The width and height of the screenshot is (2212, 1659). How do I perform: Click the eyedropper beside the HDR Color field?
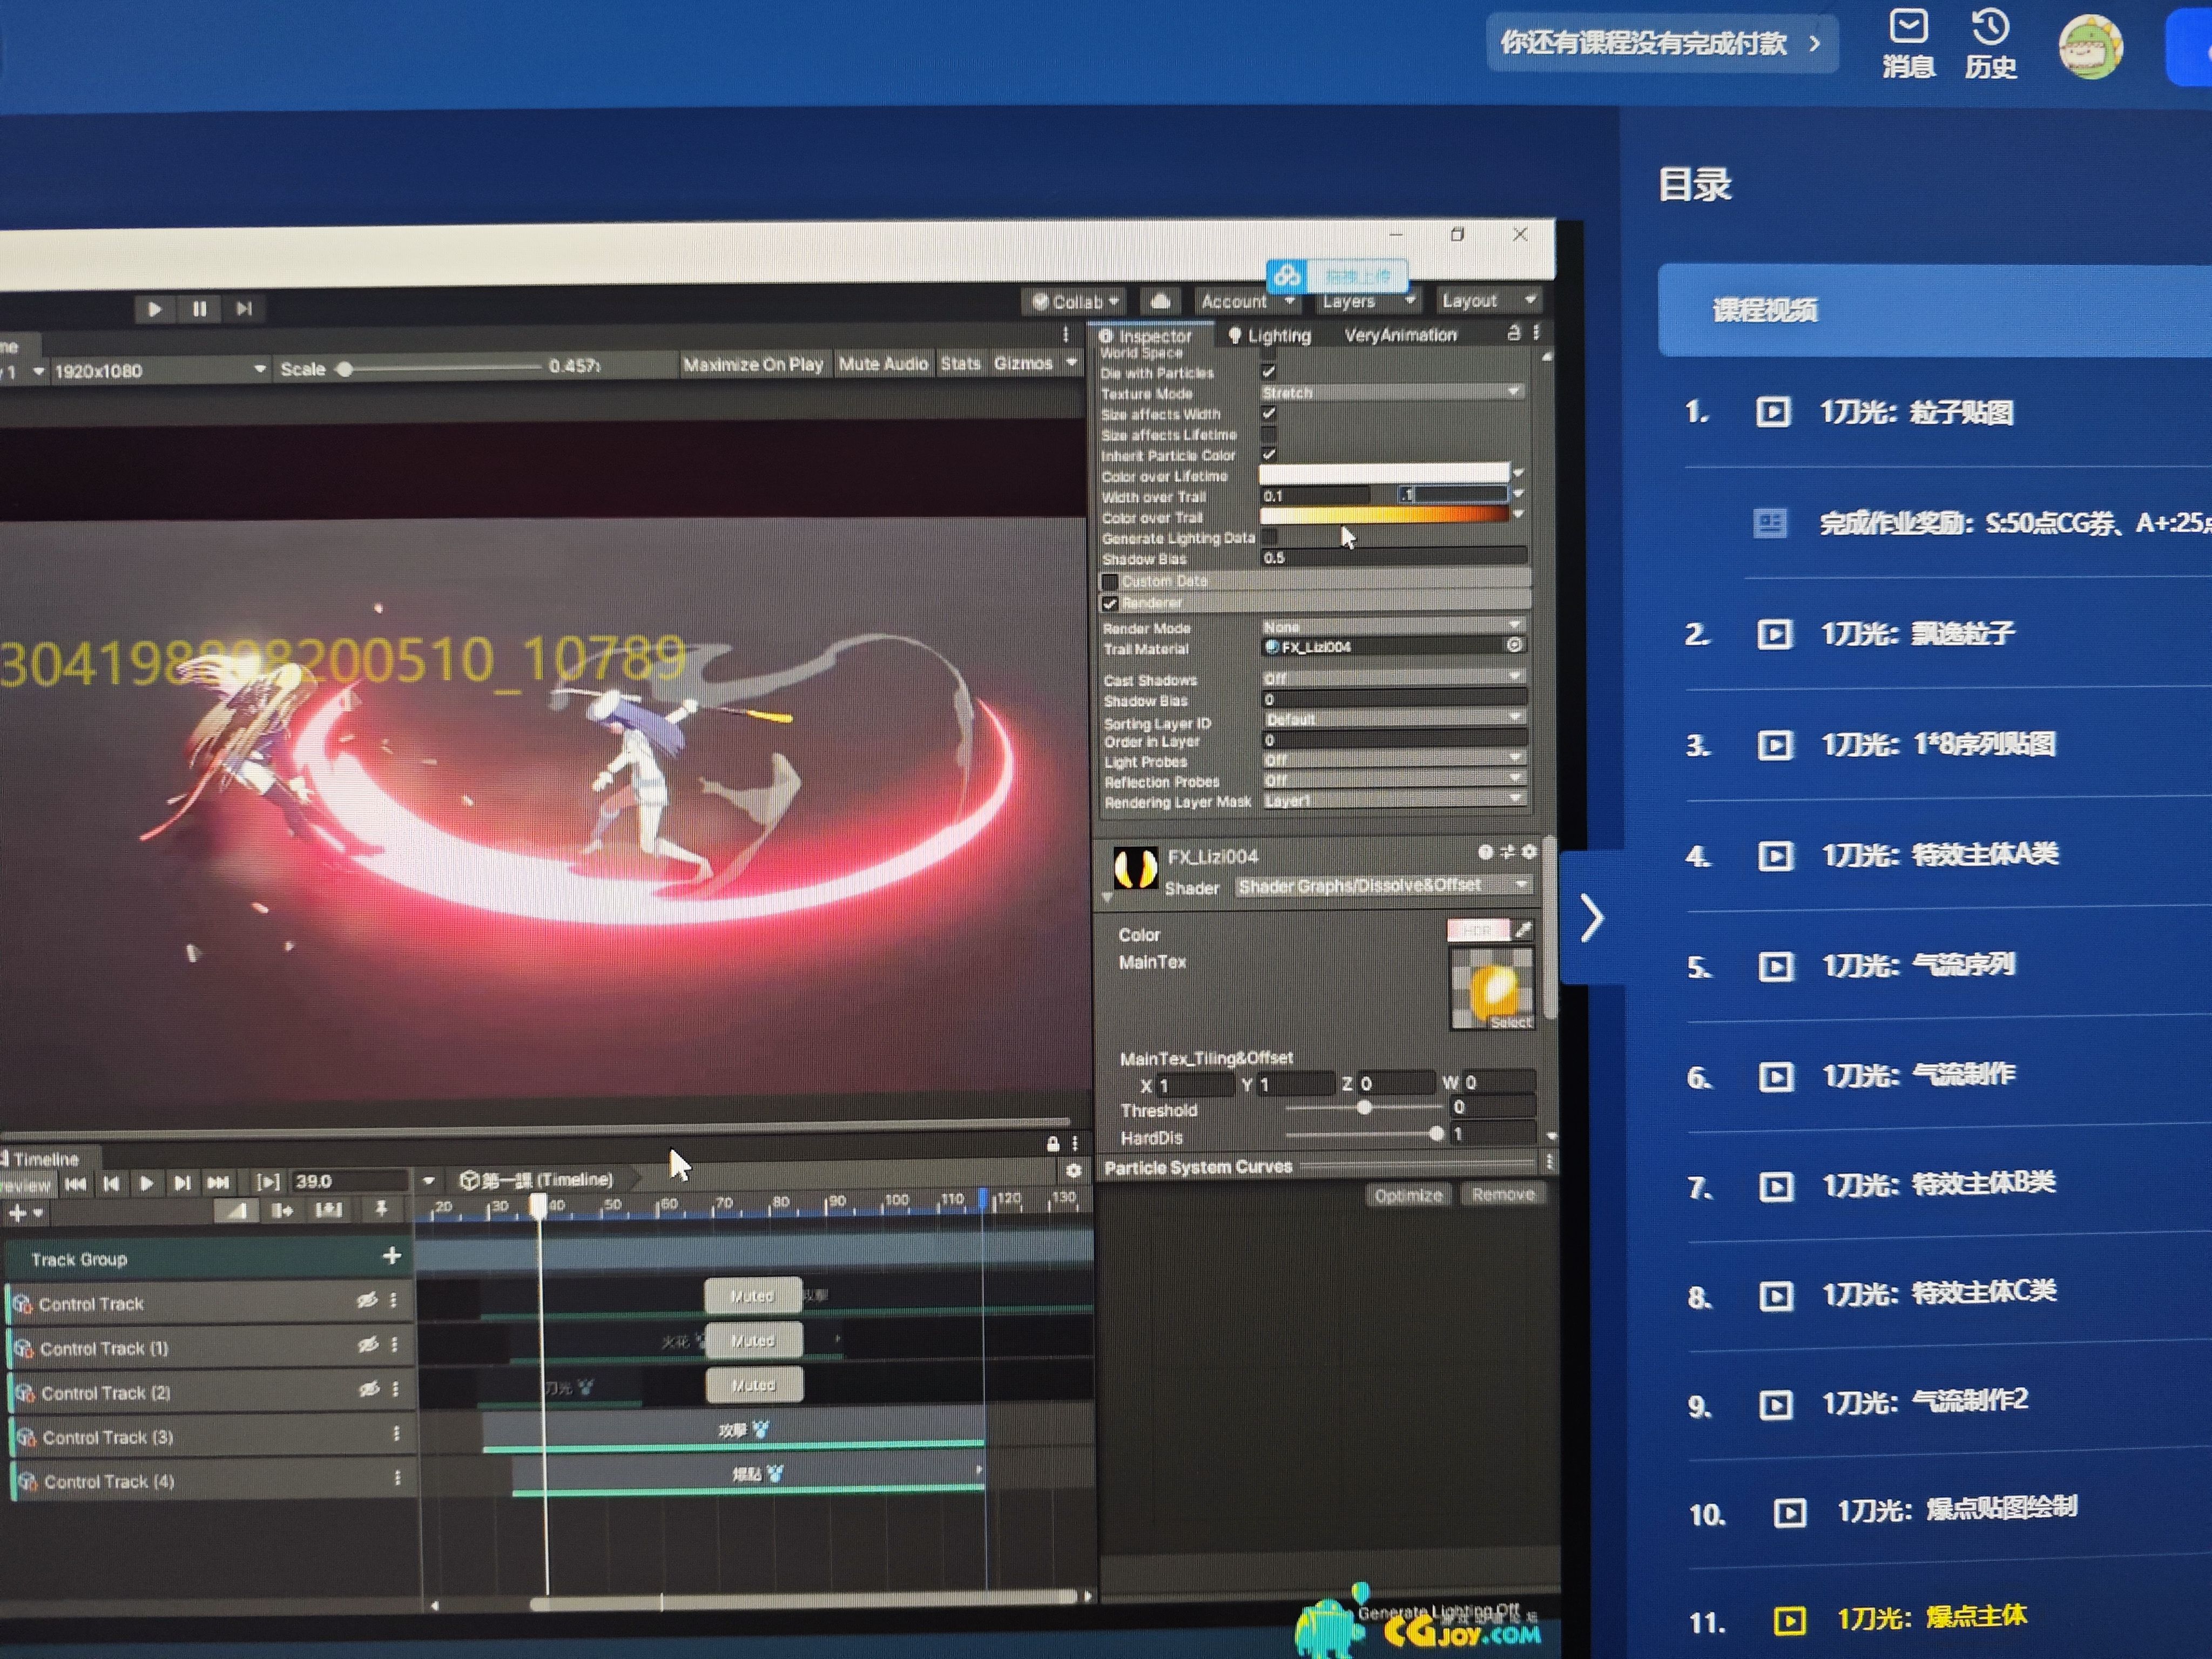(x=1523, y=930)
